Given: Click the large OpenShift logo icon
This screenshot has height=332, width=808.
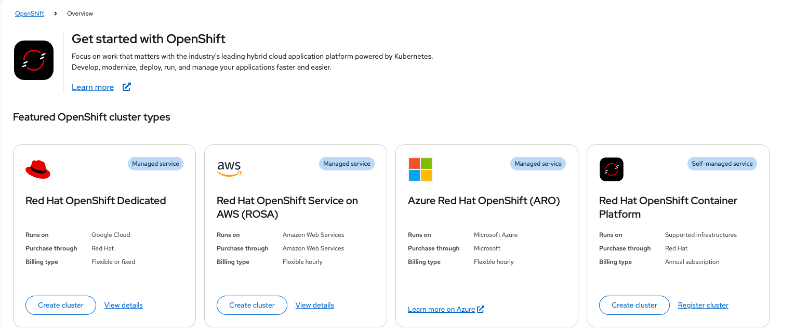Looking at the screenshot, I should click(x=34, y=60).
